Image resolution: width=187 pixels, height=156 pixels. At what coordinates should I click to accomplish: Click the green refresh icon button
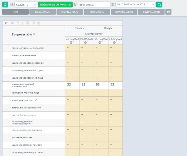point(5,5)
